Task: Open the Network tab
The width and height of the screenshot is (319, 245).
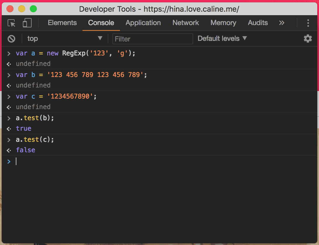Action: tap(186, 23)
